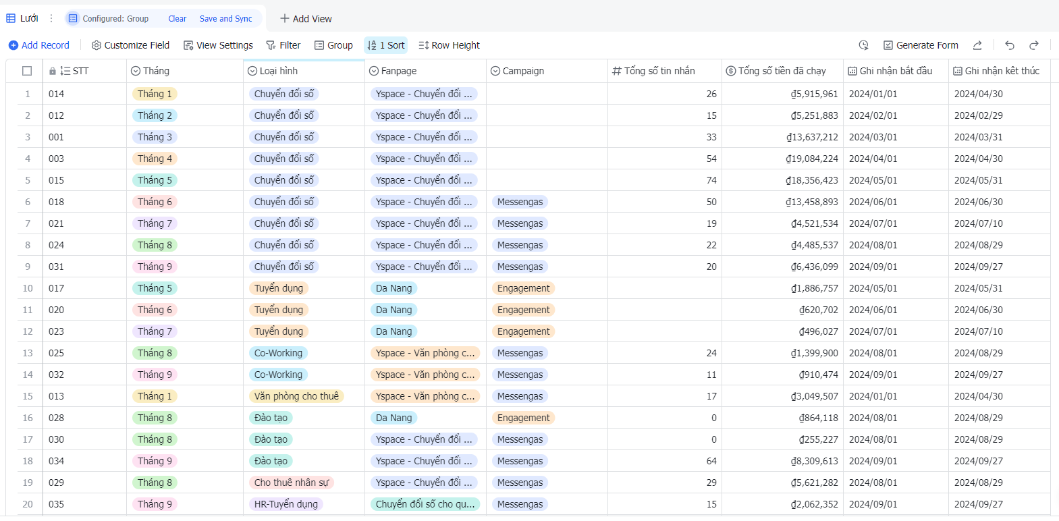Click the amount ₫19,084,224
This screenshot has height=521, width=1059.
click(x=812, y=159)
